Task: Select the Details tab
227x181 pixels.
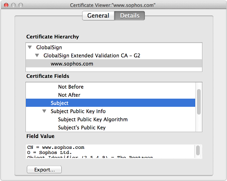Action: [130, 15]
